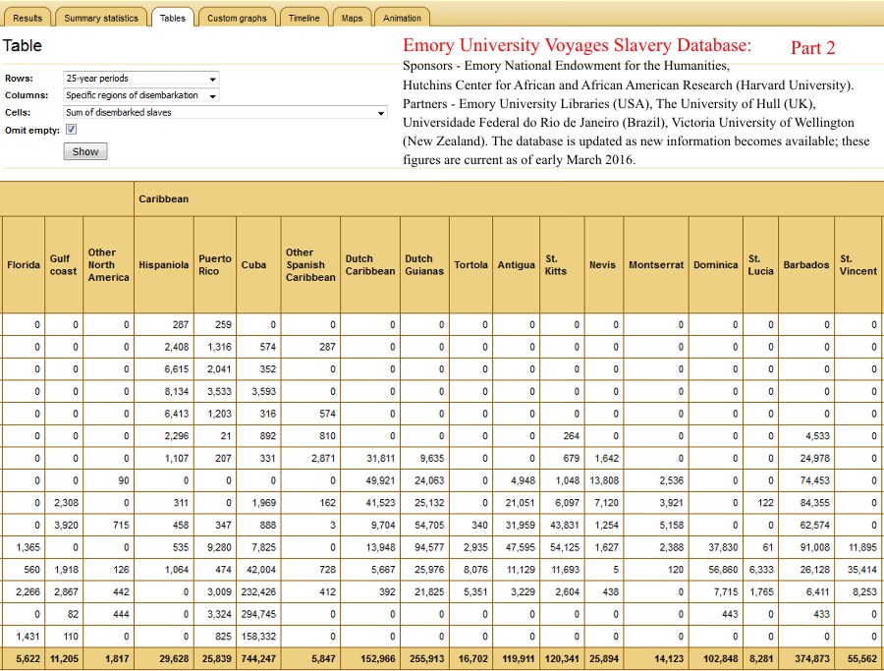Click the Cuba column header
884x671 pixels.
[253, 265]
